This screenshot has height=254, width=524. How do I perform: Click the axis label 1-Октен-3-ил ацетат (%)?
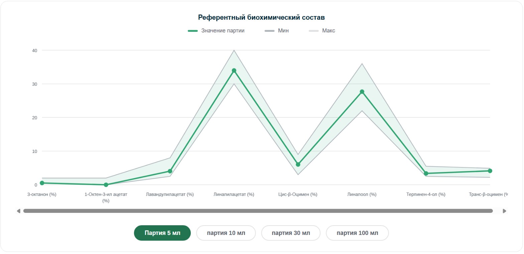[106, 197]
